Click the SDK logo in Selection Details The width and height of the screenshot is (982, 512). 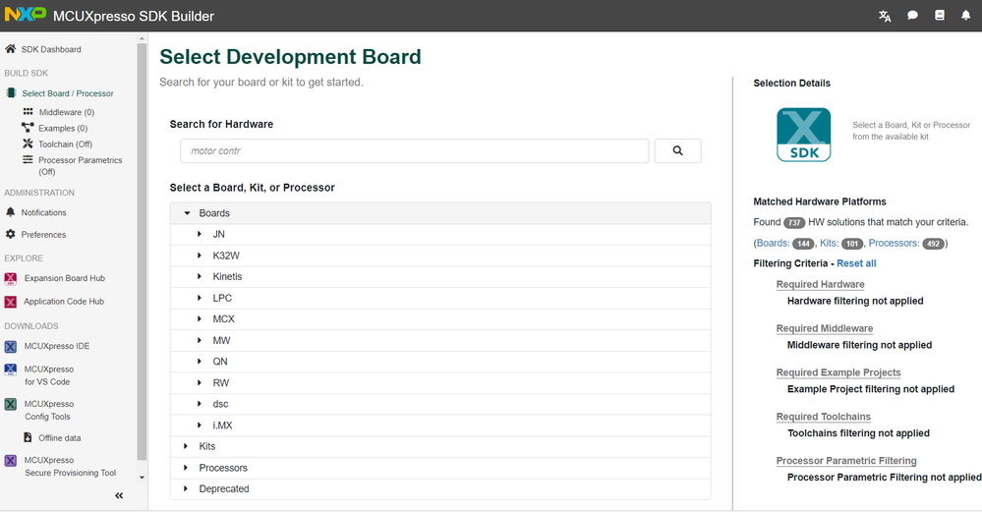pos(803,135)
